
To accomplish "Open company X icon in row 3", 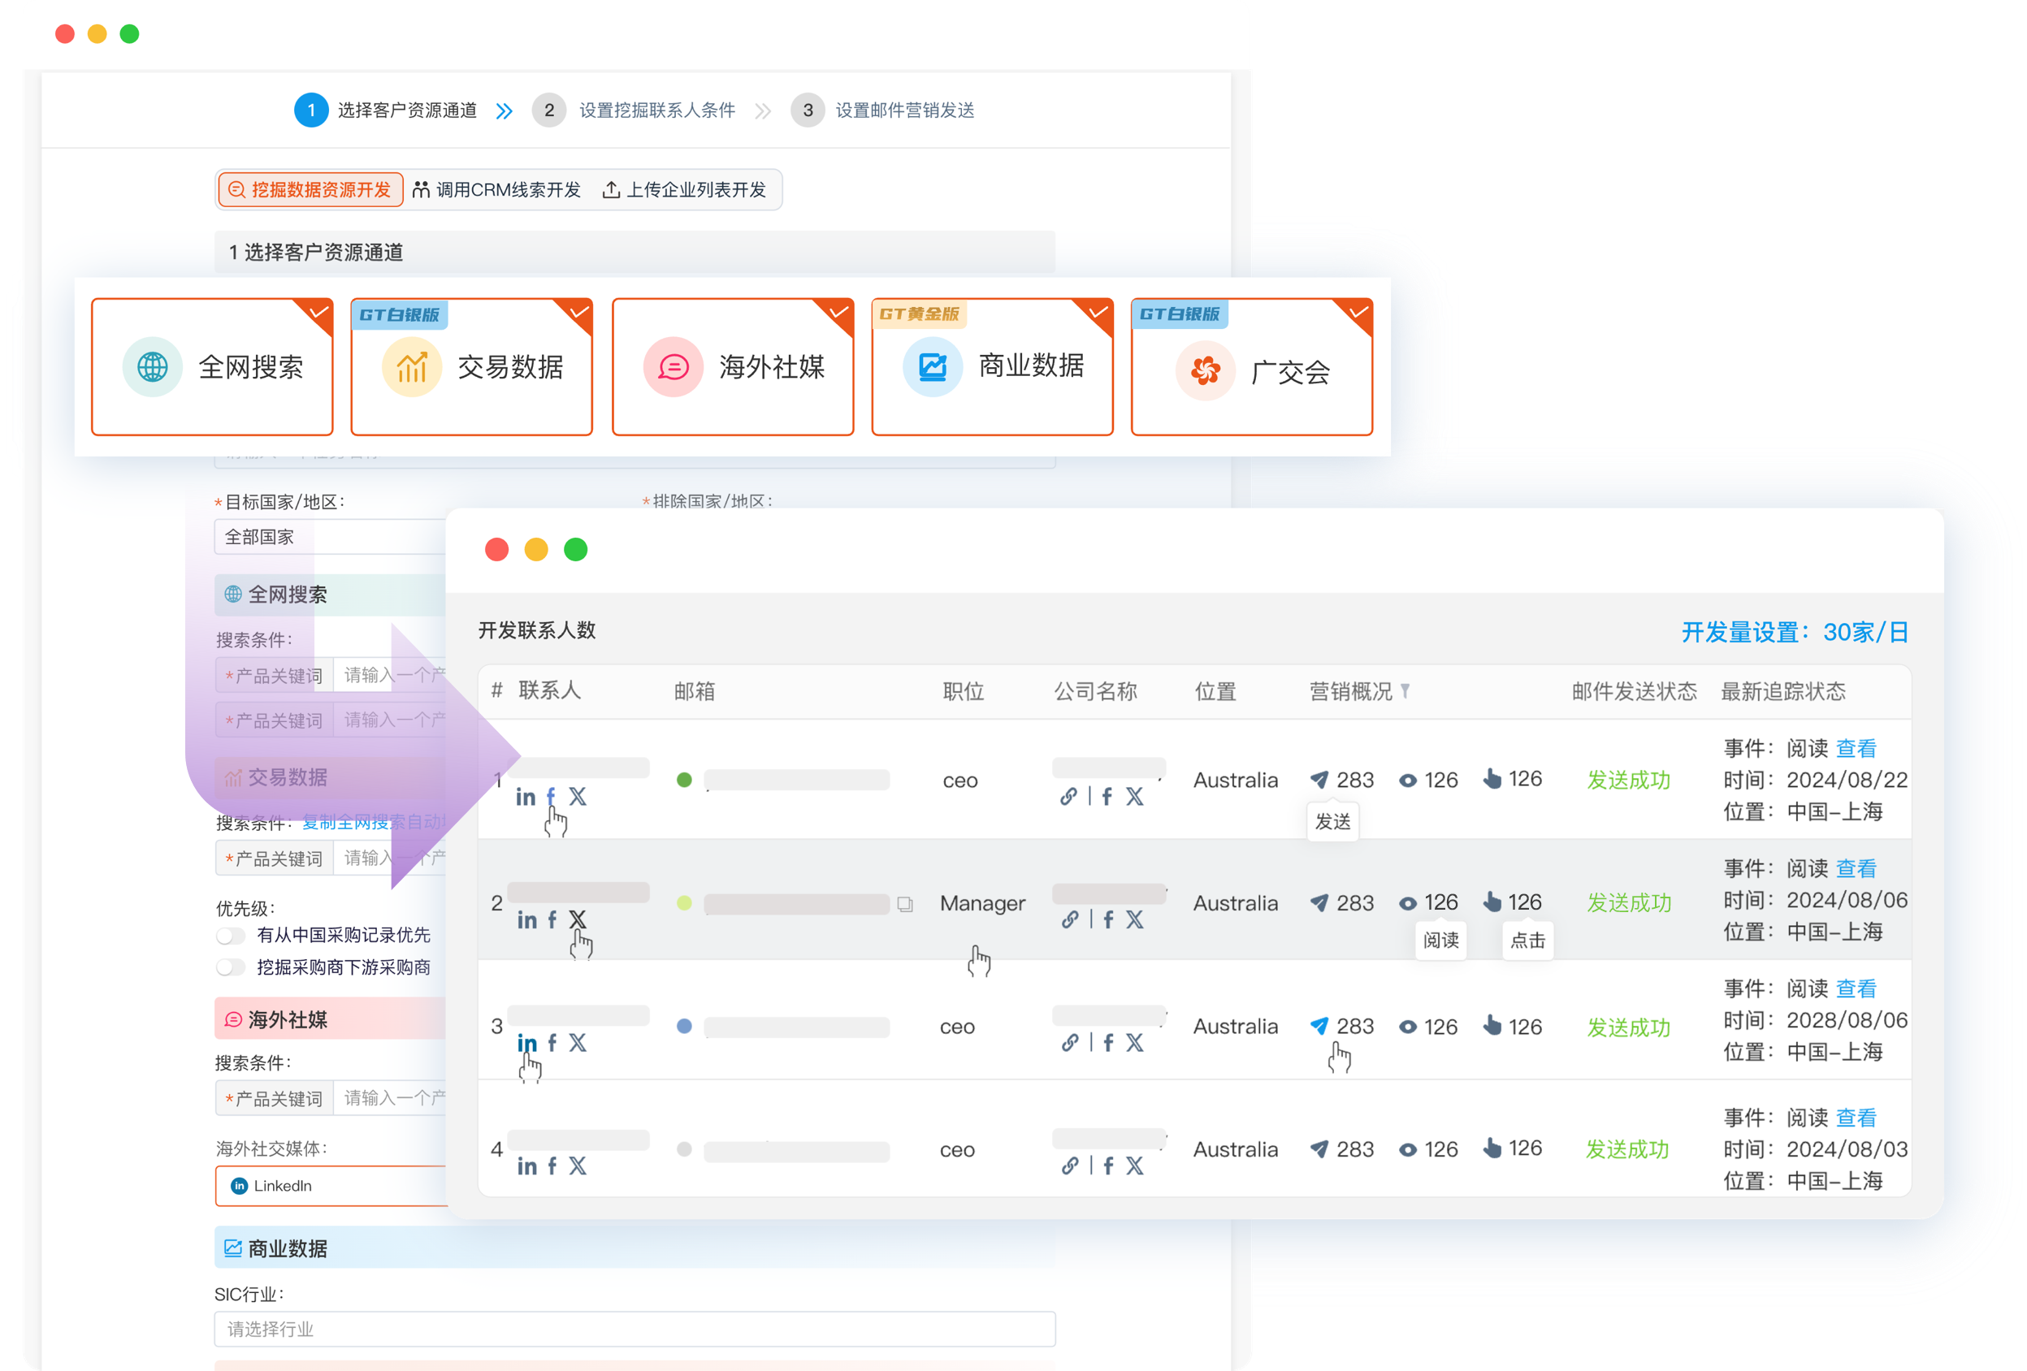I will (x=1134, y=1043).
